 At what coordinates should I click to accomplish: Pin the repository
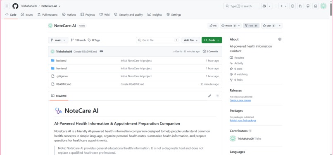(213, 26)
